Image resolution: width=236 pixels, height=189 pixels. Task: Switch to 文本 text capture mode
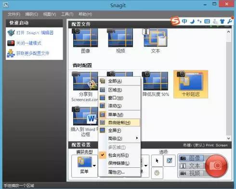tap(191, 165)
